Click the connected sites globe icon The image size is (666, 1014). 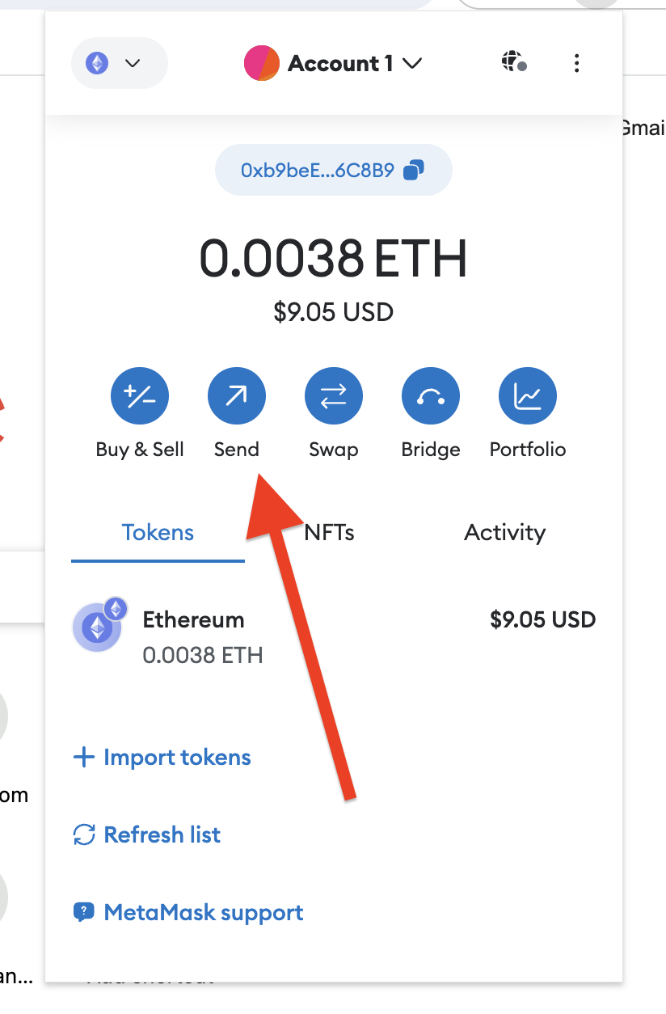tap(512, 63)
